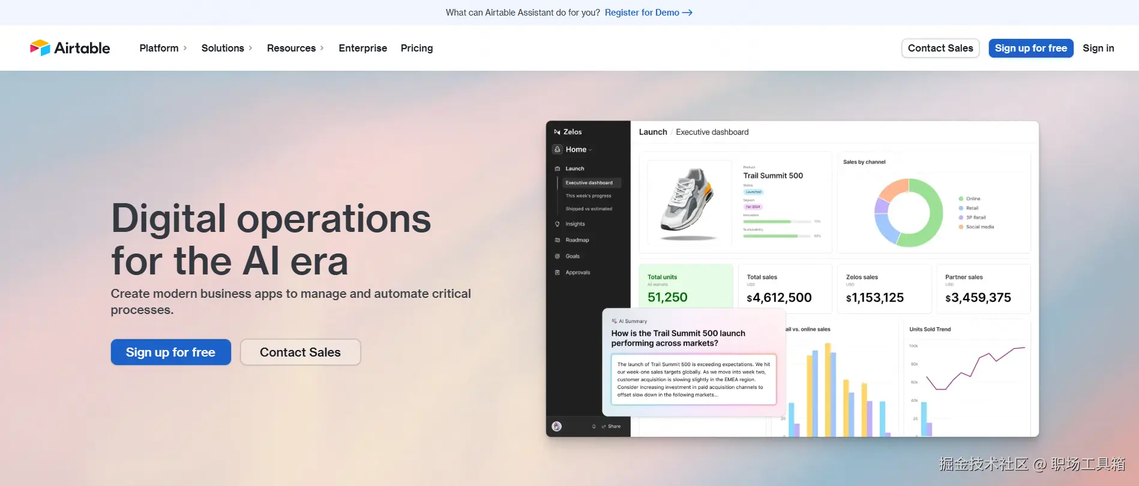
Task: Click the Retail legend color dot
Action: [961, 209]
